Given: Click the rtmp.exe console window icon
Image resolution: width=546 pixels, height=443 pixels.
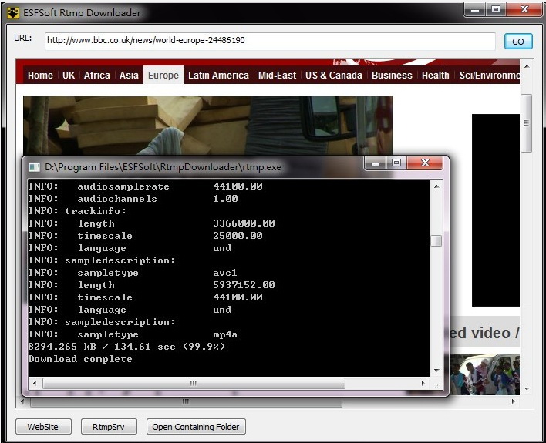Looking at the screenshot, I should click(34, 167).
